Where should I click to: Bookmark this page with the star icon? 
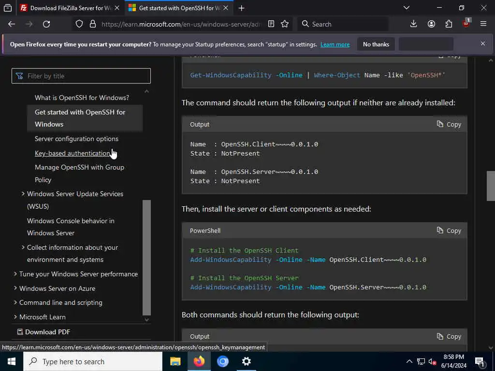pyautogui.click(x=285, y=24)
